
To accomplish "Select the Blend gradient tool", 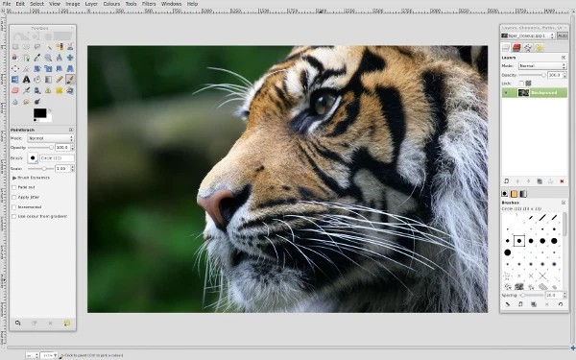I will tap(48, 79).
